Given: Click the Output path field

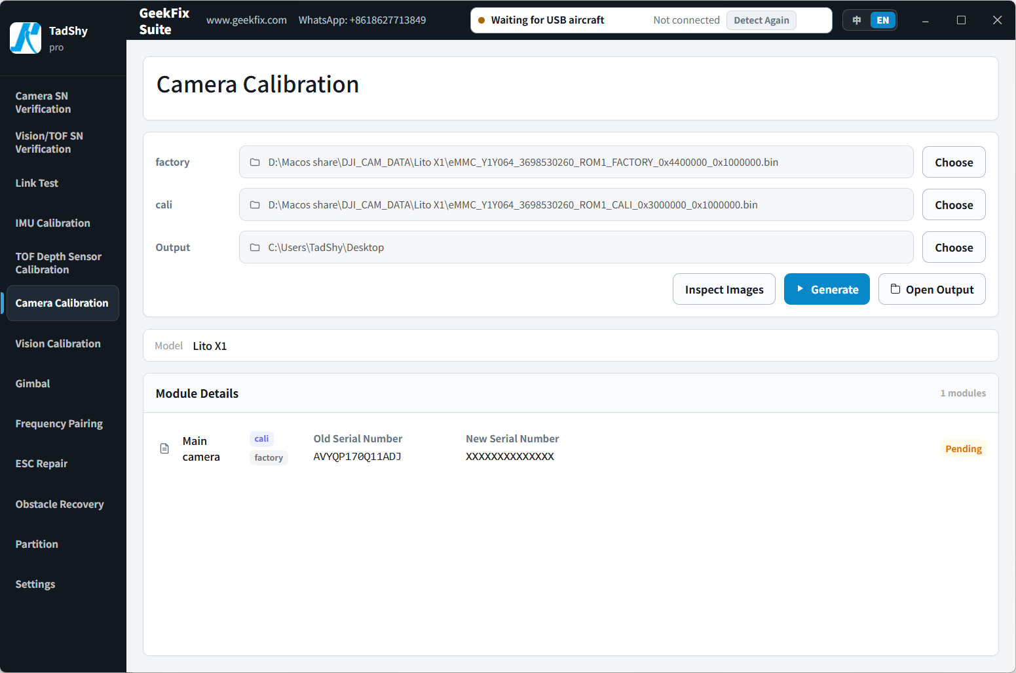Looking at the screenshot, I should click(x=576, y=248).
